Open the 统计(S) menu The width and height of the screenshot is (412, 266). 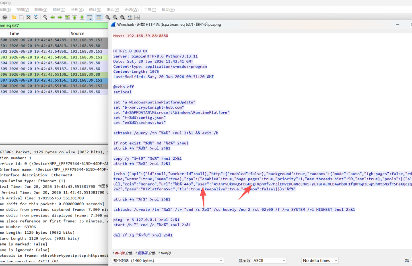pyautogui.click(x=95, y=10)
